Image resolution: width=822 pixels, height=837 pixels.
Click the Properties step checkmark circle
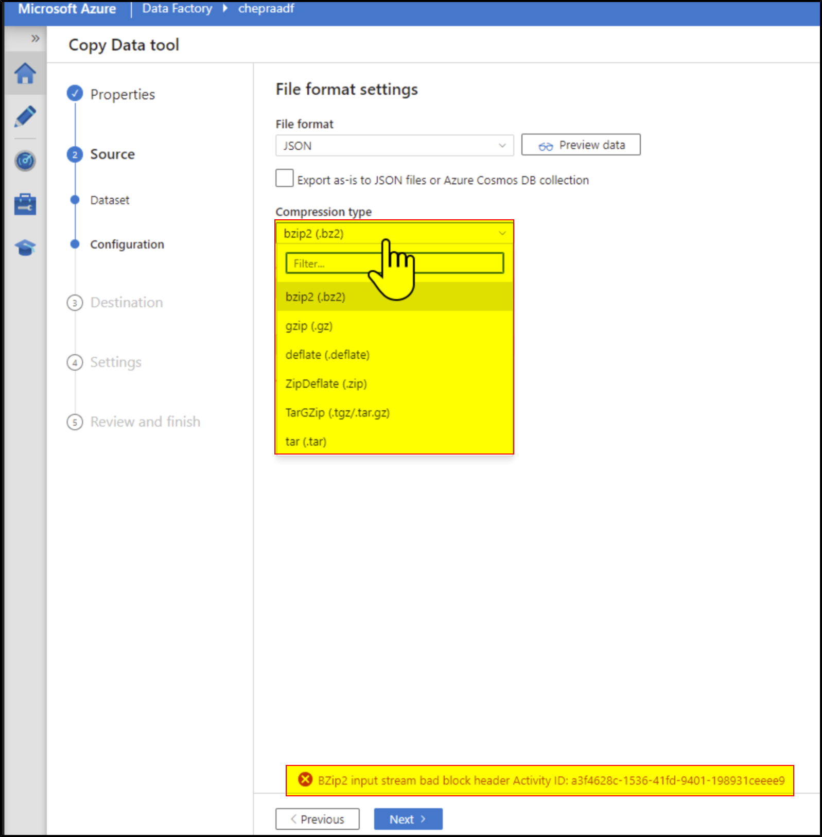point(75,94)
